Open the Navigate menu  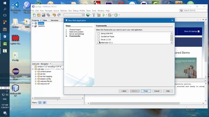point(49,11)
